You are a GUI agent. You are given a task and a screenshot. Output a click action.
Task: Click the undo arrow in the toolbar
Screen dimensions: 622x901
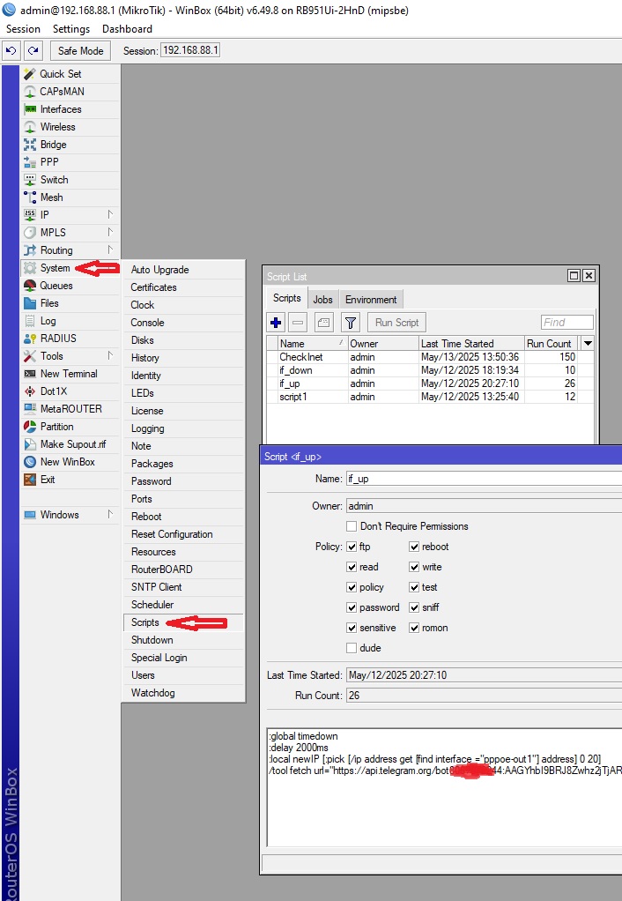coord(11,51)
